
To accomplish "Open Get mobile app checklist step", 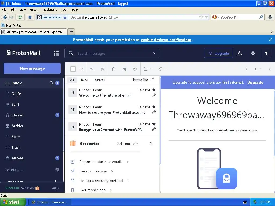I will tap(91, 190).
